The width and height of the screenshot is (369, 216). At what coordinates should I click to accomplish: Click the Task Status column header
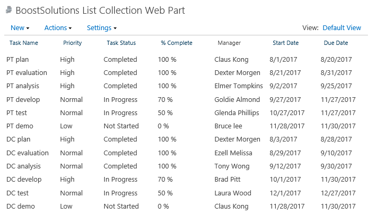(x=121, y=43)
